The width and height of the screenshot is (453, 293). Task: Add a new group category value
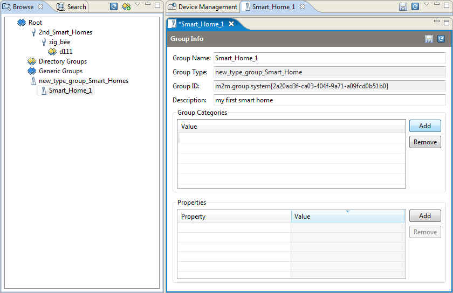pos(425,126)
